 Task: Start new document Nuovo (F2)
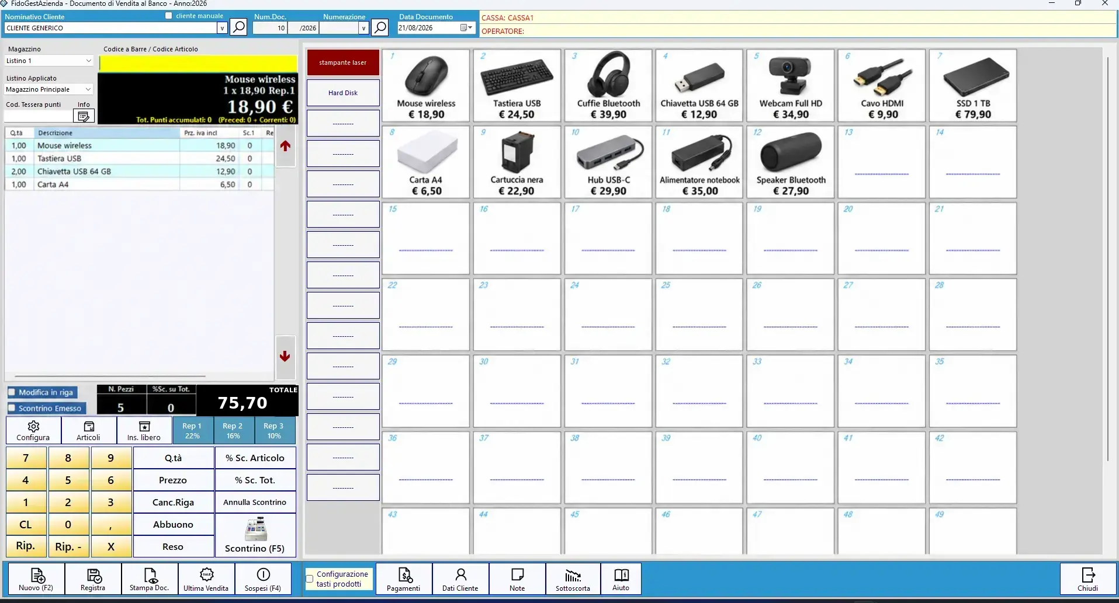(36, 578)
